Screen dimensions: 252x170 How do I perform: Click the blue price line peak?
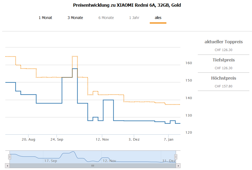pos(75,69)
